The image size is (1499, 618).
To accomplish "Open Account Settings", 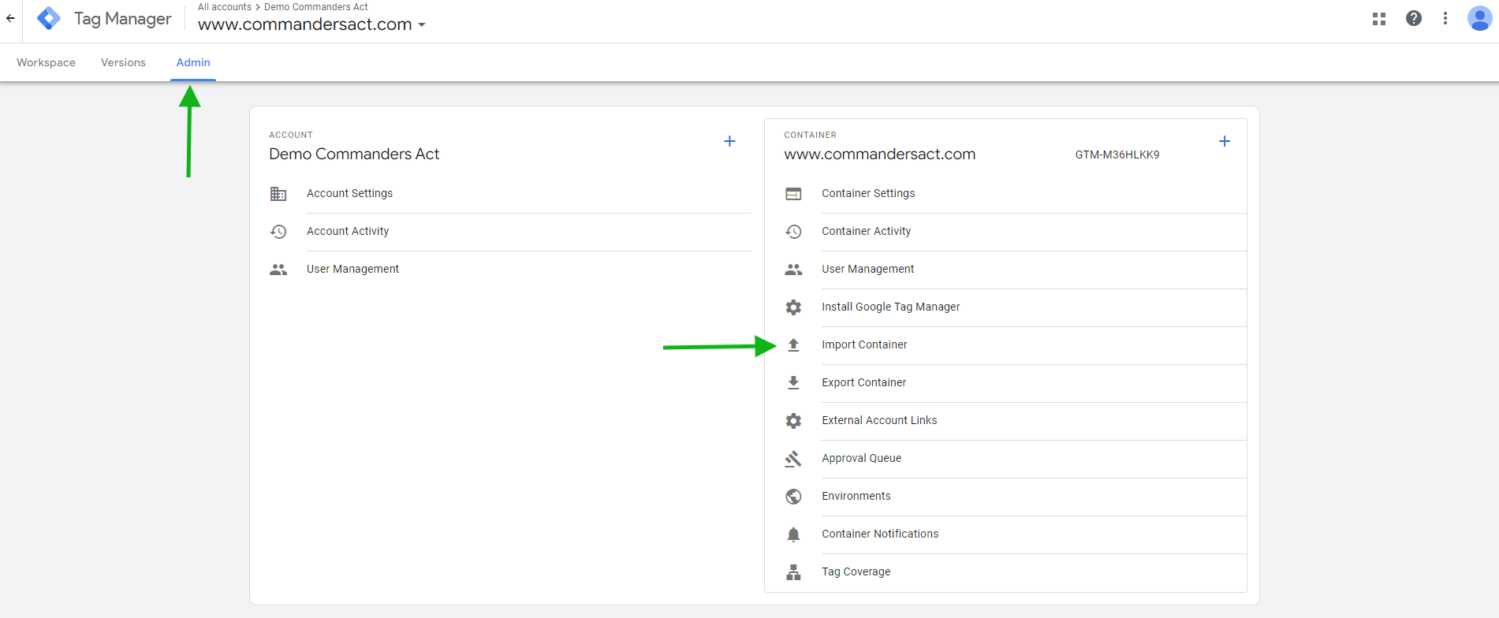I will pos(349,193).
